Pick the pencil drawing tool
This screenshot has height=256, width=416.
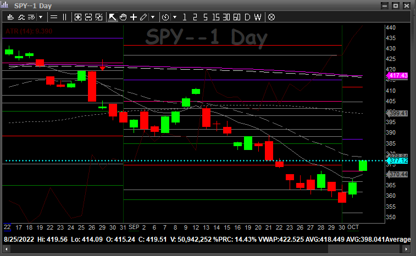click(143, 17)
